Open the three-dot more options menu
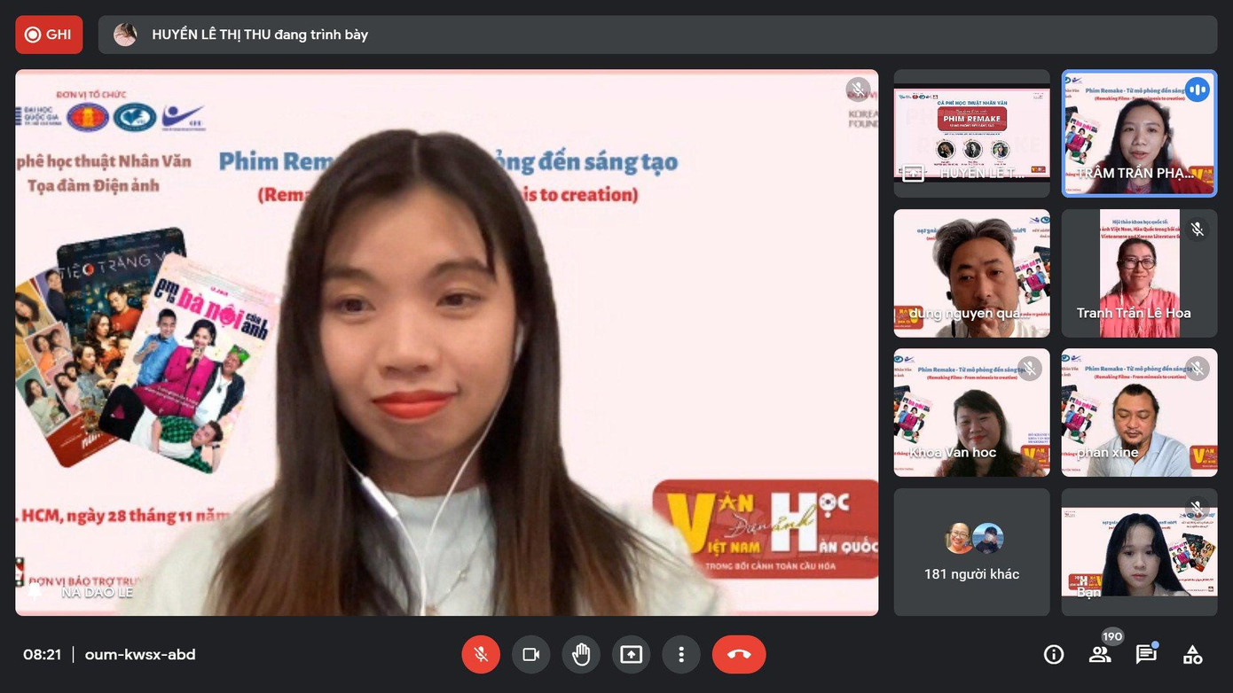 point(681,655)
